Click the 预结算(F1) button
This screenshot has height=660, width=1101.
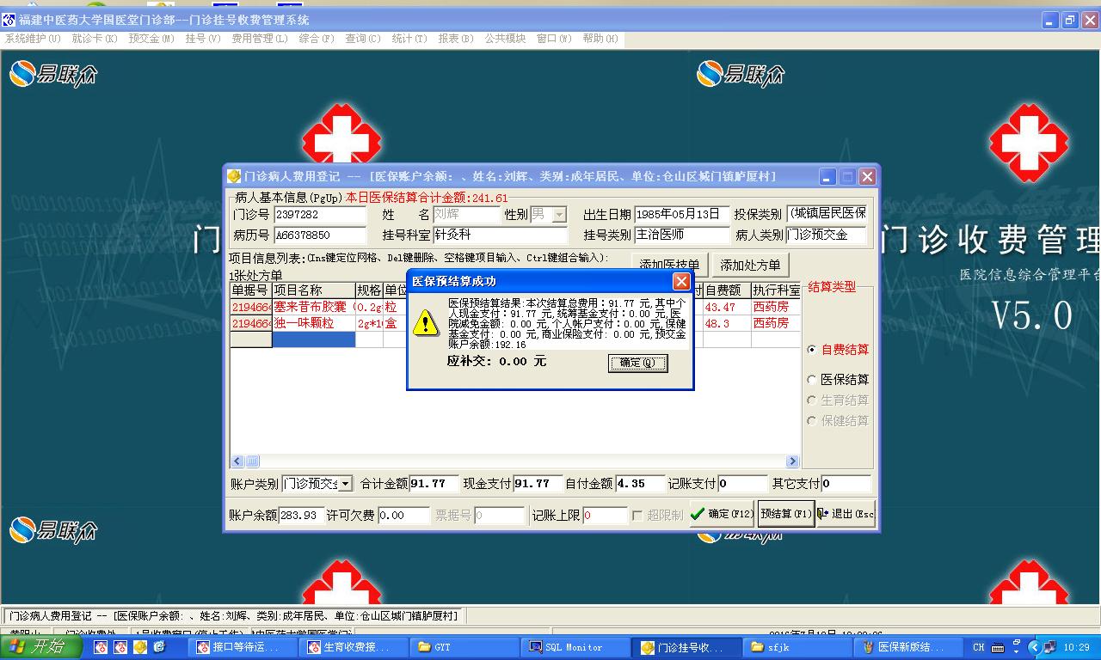click(786, 514)
